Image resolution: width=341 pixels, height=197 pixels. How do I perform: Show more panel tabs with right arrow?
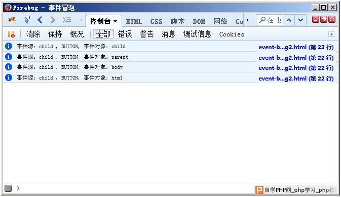pyautogui.click(x=248, y=20)
